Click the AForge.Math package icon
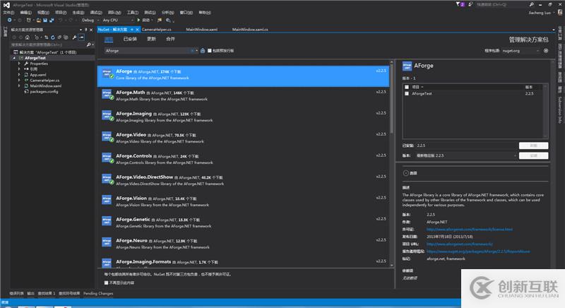The image size is (565, 308). coord(106,96)
